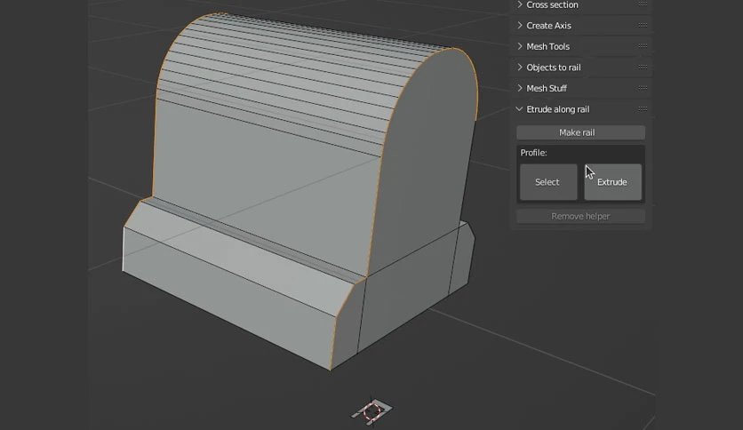Click the profile Select button

548,182
